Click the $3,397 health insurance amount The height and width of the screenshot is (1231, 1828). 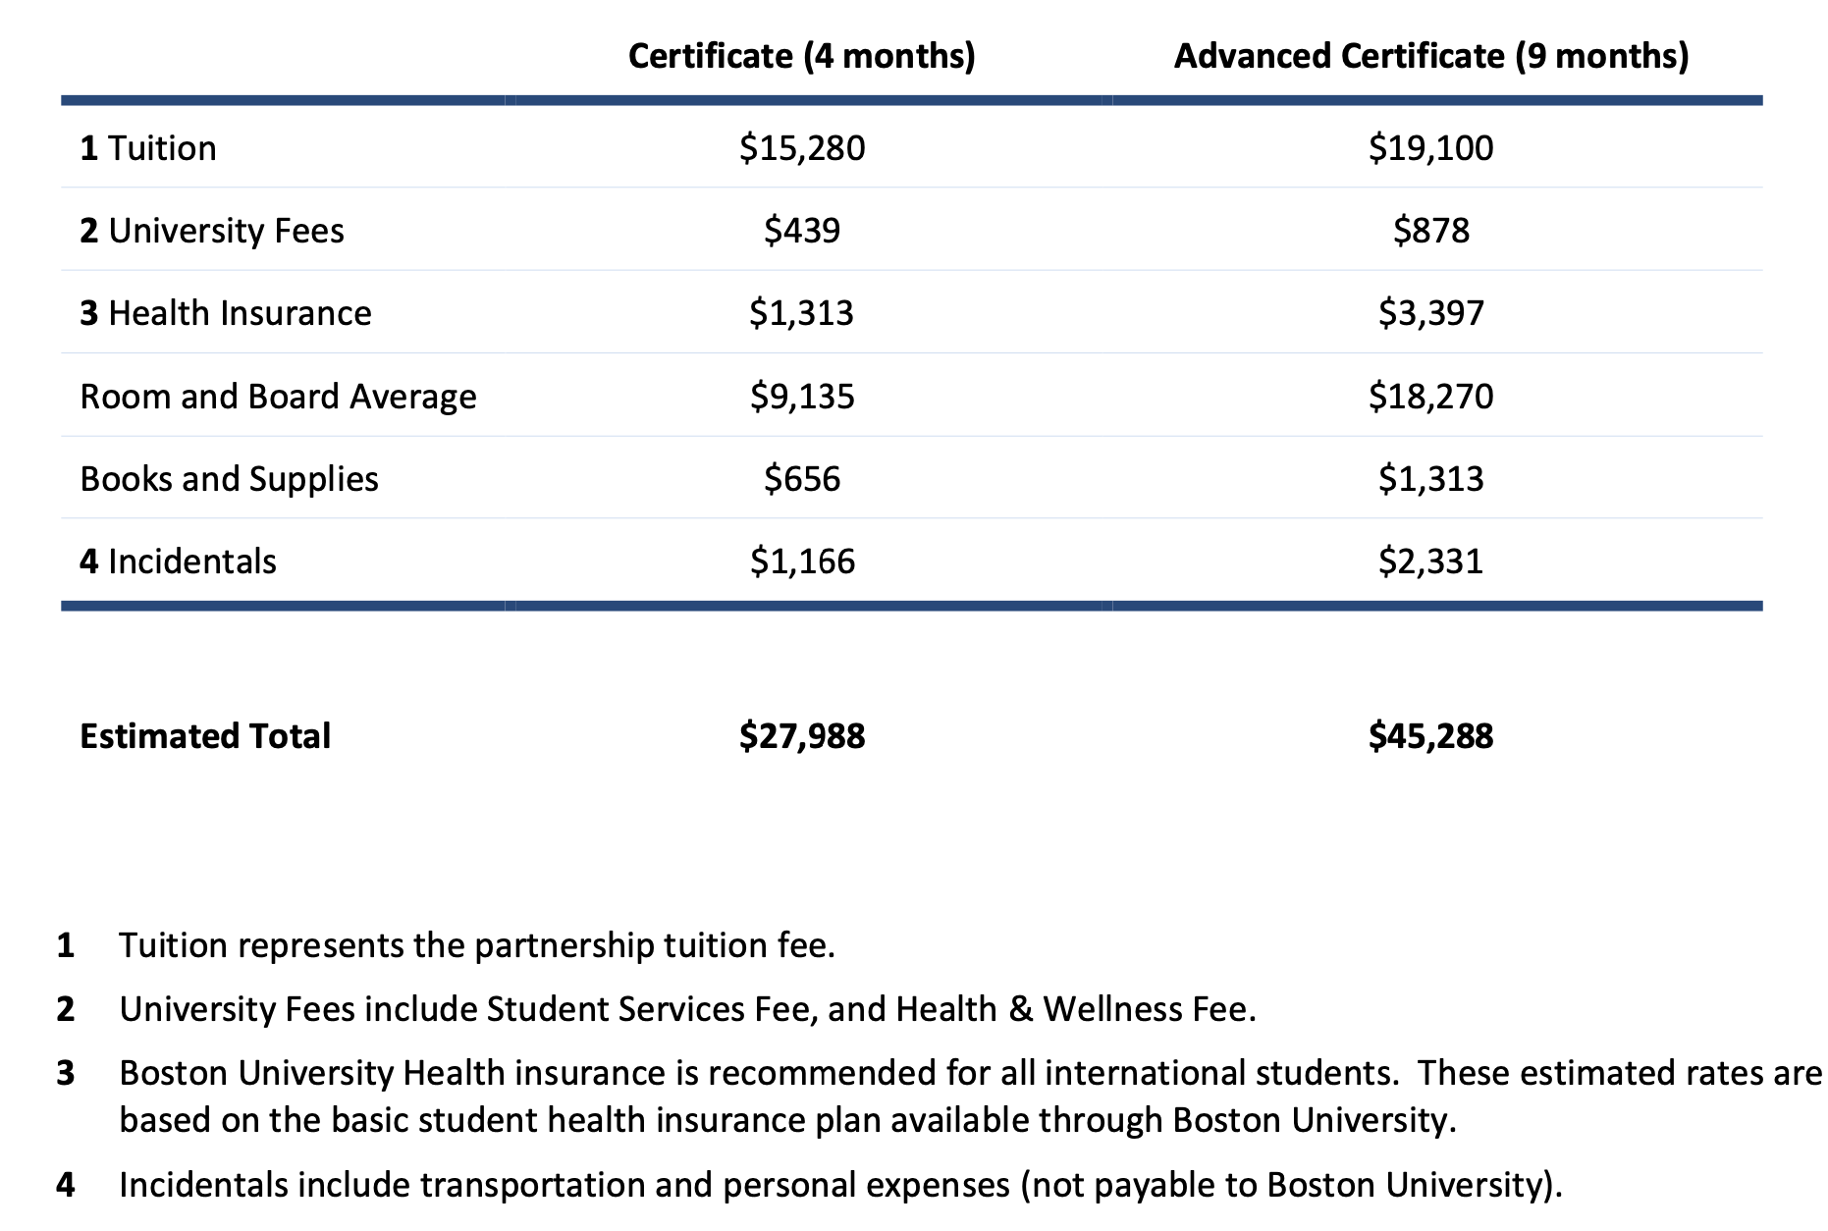coord(1430,313)
